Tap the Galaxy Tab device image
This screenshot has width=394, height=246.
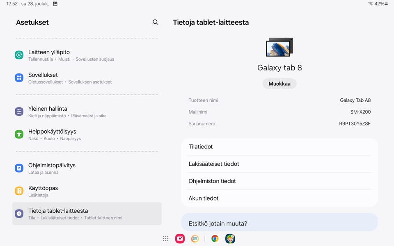click(x=279, y=47)
